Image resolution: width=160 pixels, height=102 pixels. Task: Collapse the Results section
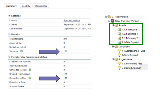[x=9, y=34]
